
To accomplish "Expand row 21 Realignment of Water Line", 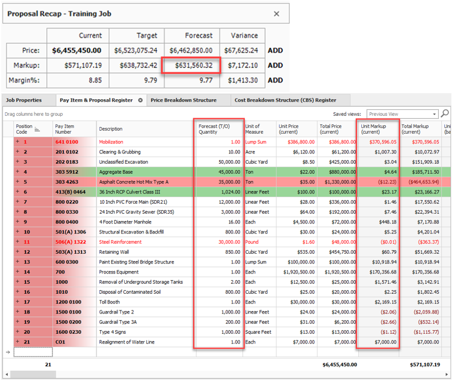I will (x=18, y=342).
